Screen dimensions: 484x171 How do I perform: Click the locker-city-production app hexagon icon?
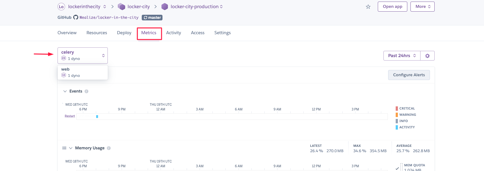click(164, 6)
